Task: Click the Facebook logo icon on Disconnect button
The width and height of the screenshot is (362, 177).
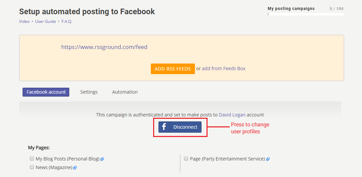Action: click(x=164, y=127)
